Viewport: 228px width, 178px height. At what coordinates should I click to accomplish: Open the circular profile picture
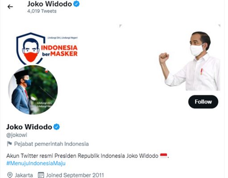33,90
